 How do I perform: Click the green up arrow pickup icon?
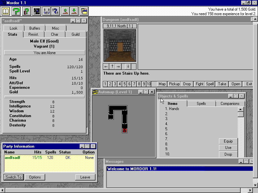click(65, 11)
